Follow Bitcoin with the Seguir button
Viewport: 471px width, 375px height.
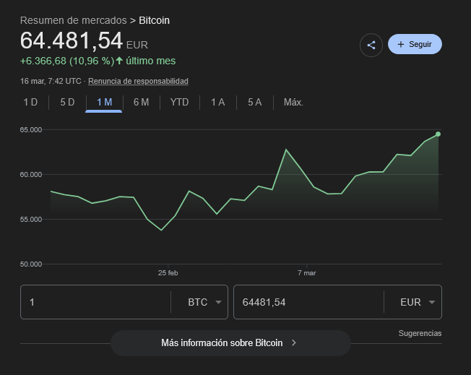pyautogui.click(x=415, y=44)
